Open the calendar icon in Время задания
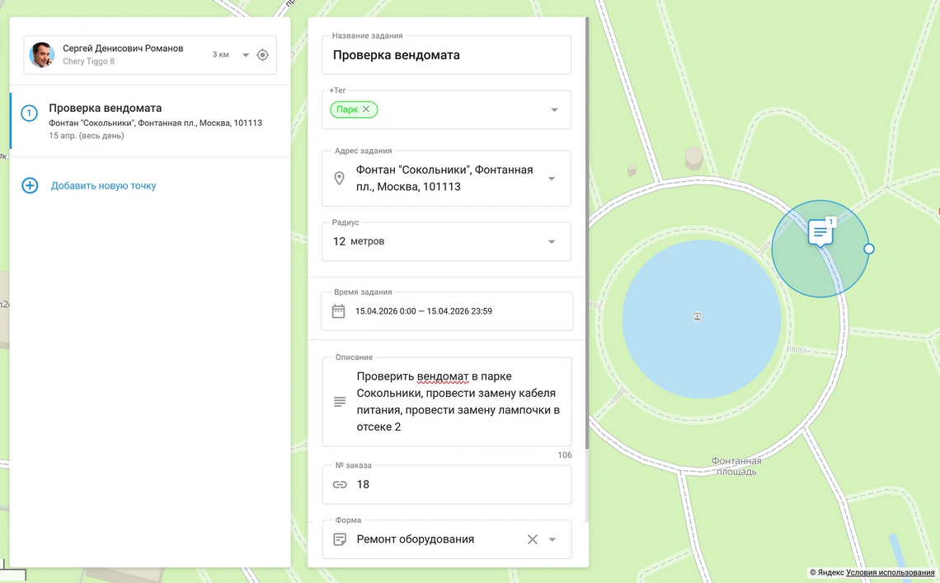Image resolution: width=940 pixels, height=583 pixels. pos(340,310)
